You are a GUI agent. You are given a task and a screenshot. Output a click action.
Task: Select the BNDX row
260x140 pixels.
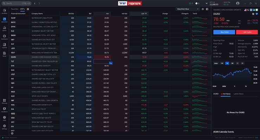pyautogui.click(x=110, y=36)
